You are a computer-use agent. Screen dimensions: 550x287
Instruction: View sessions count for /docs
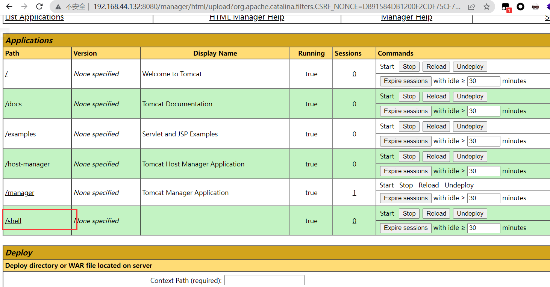pyautogui.click(x=354, y=104)
